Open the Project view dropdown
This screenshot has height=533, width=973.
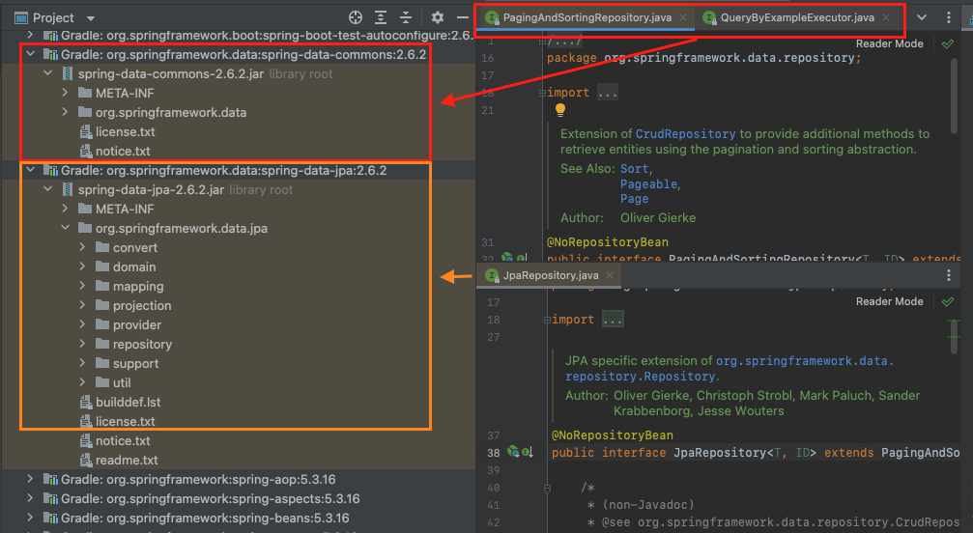tap(91, 18)
